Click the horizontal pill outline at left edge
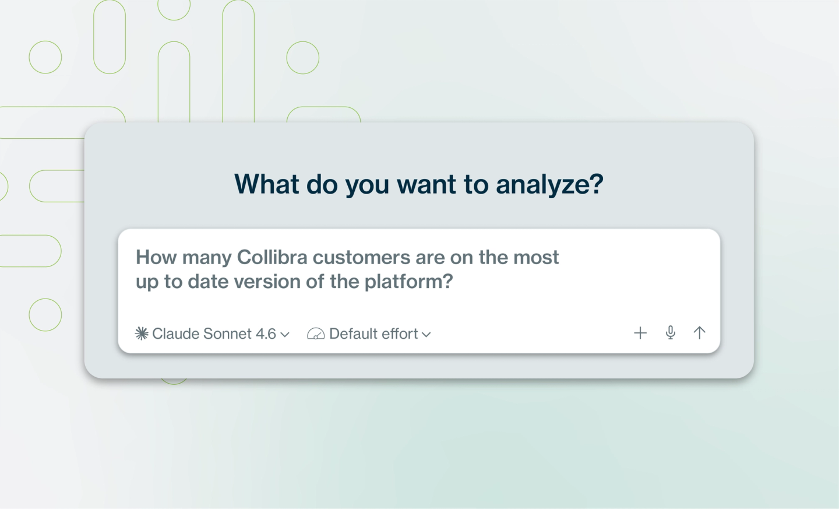Screen dimensions: 839x509 point(30,251)
